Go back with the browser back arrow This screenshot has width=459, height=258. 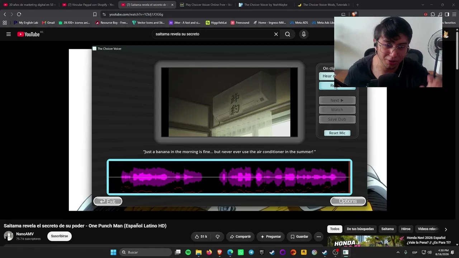pos(5,14)
